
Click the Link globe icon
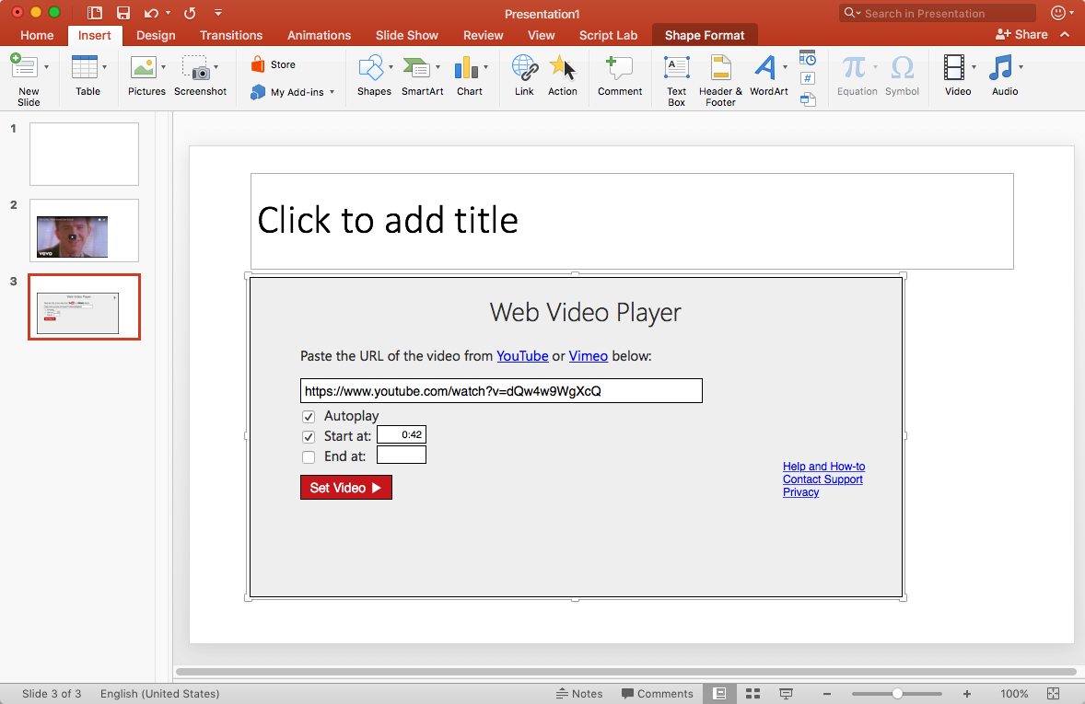point(524,68)
